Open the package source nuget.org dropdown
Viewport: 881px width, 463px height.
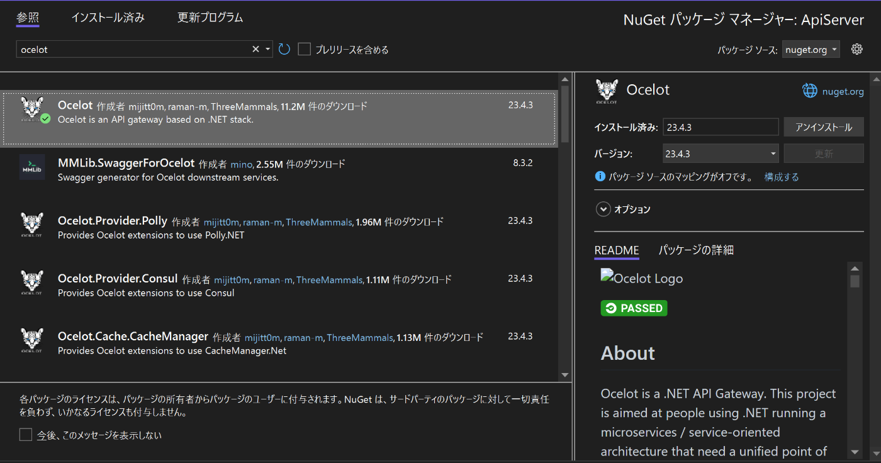pos(811,49)
